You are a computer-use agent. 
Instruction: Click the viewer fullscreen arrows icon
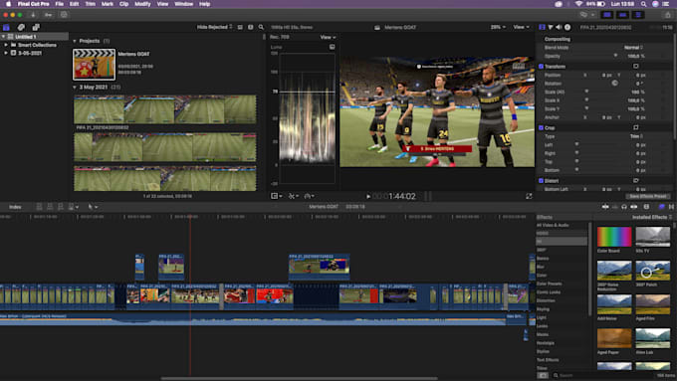click(x=529, y=196)
